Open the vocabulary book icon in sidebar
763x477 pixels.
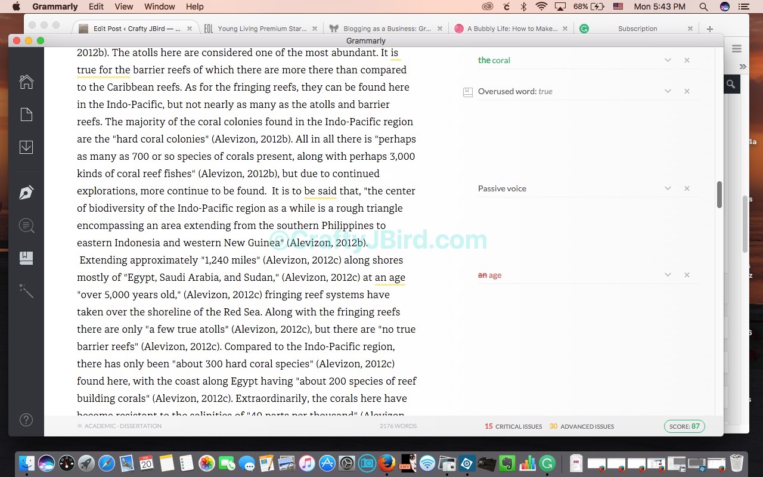[x=26, y=258]
